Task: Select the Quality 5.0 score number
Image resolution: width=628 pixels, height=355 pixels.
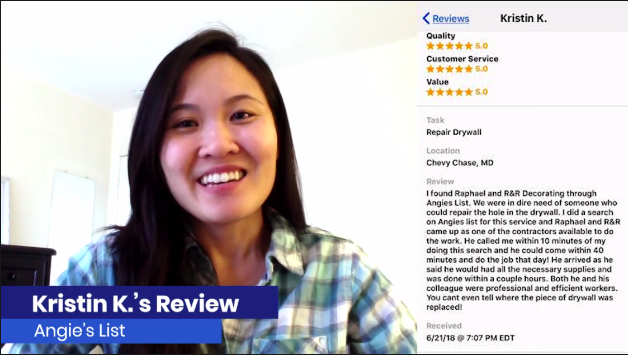Action: coord(481,46)
